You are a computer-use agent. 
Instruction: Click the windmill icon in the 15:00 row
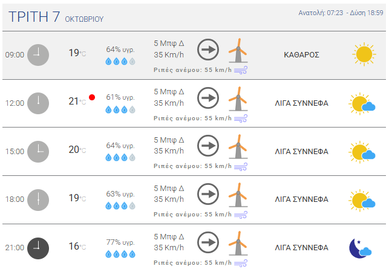(x=238, y=147)
